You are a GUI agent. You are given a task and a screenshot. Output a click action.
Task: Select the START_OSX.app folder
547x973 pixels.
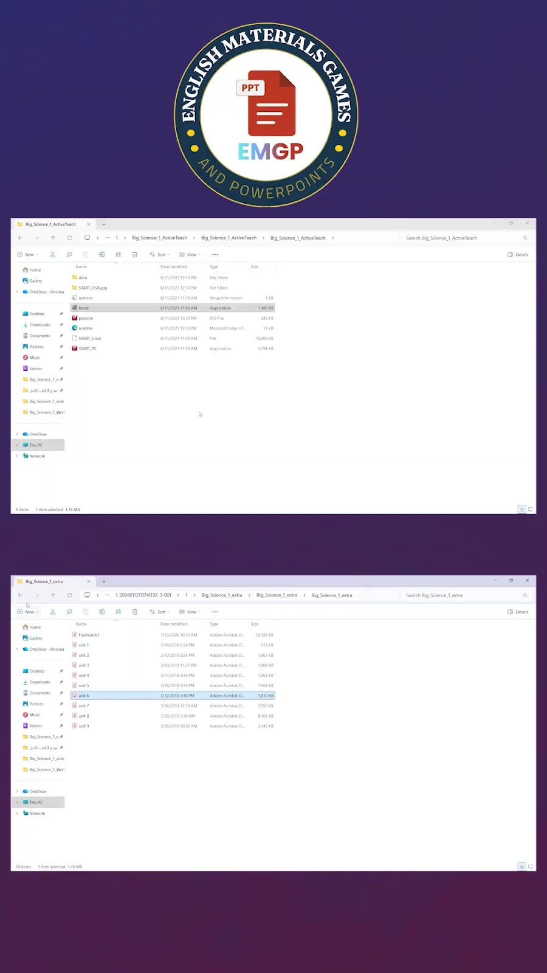coord(173,288)
